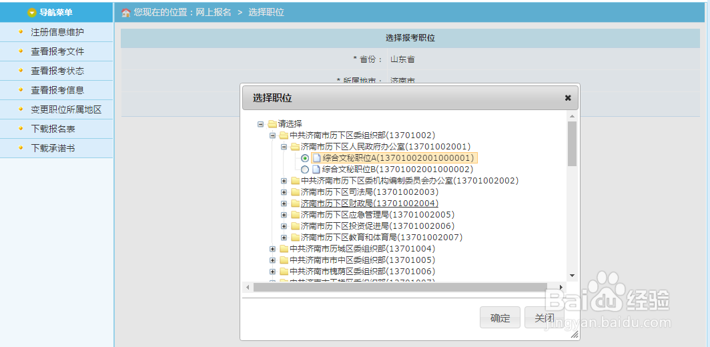Click folder icon beside 济南市历下区应急管理局
Image resolution: width=710 pixels, height=347 pixels.
tap(295, 215)
